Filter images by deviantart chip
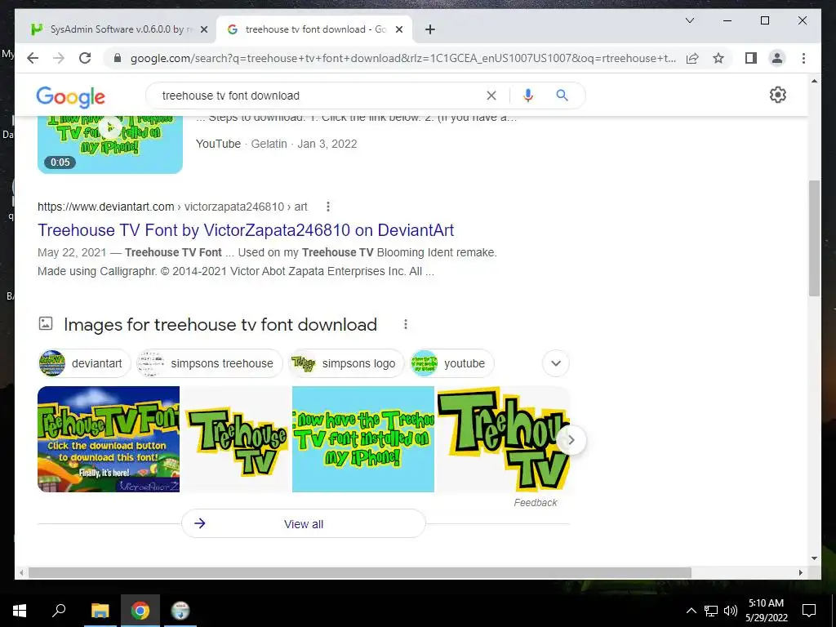Screen dimensions: 836x627 click(x=84, y=363)
